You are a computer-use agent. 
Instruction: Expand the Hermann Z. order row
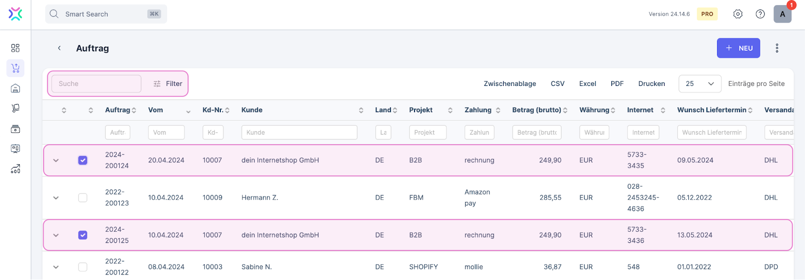pyautogui.click(x=56, y=198)
